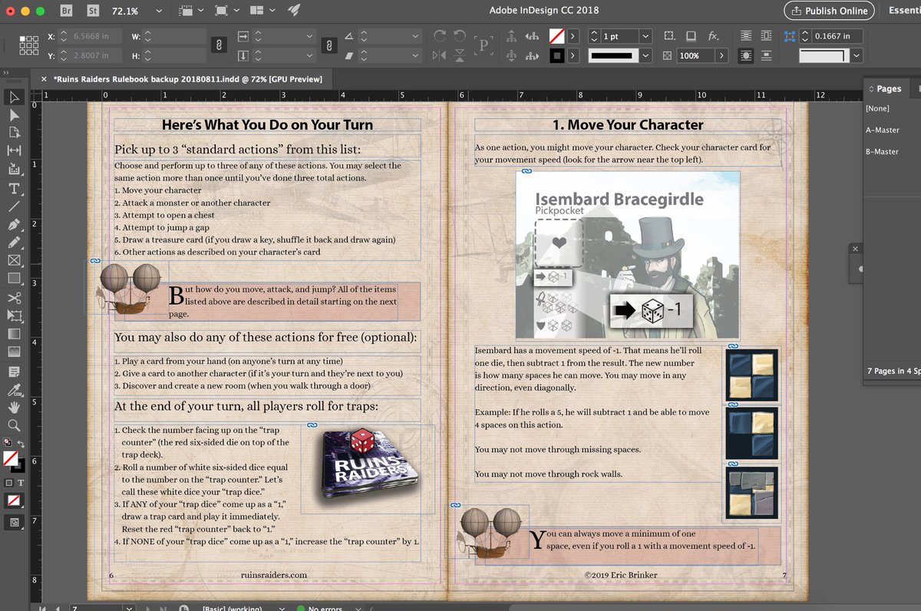Select A-Master in Pages panel
The width and height of the screenshot is (921, 611).
click(882, 130)
